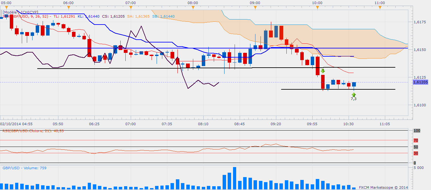Click the 5 000 volume scale label
Viewport: 431px width, 190px height.
(x=419, y=168)
